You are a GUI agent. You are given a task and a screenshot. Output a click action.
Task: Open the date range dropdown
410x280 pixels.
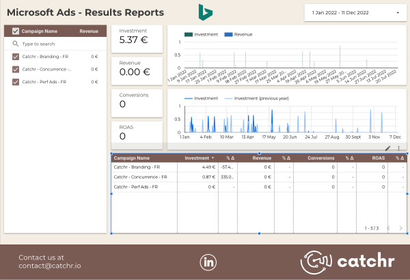pos(355,12)
